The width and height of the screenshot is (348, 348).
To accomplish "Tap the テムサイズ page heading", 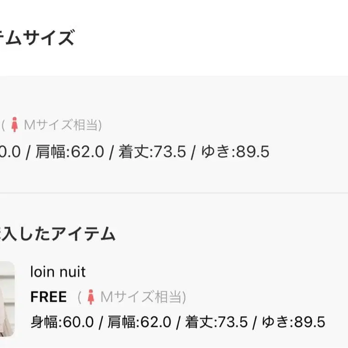I will [37, 38].
